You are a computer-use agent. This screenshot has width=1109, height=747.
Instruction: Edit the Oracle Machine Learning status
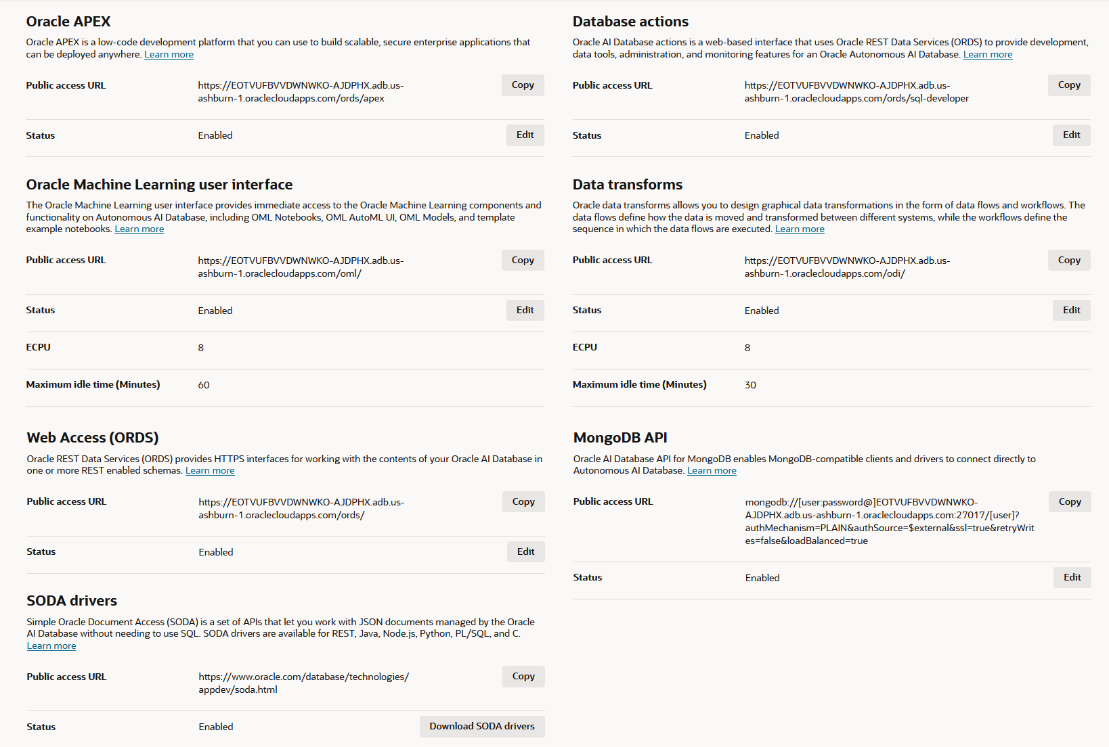click(x=525, y=310)
